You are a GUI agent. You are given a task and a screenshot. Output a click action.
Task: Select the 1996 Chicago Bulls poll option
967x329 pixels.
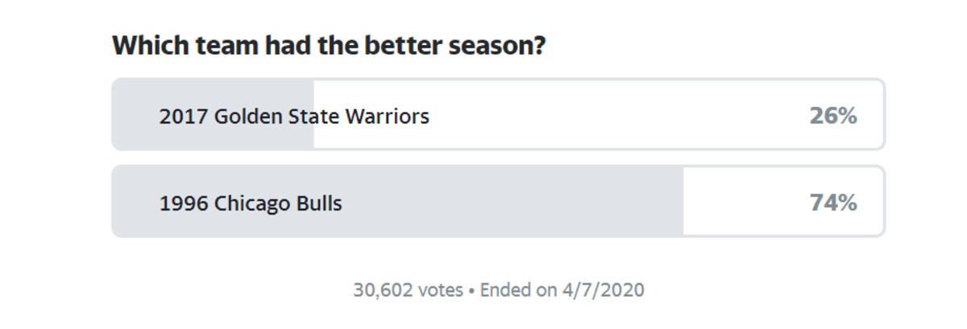(498, 202)
